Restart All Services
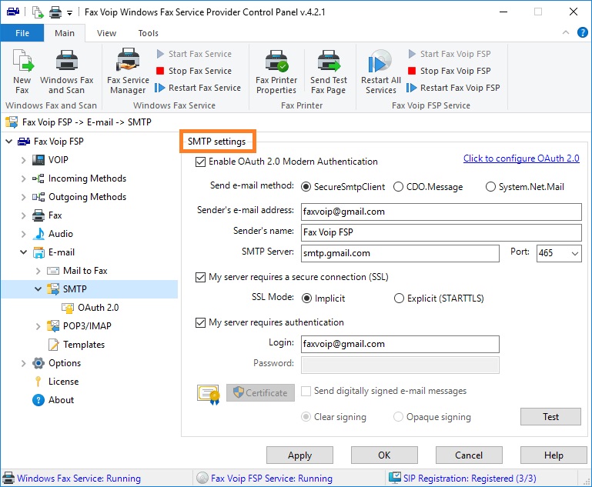The height and width of the screenshot is (487, 592). point(380,72)
